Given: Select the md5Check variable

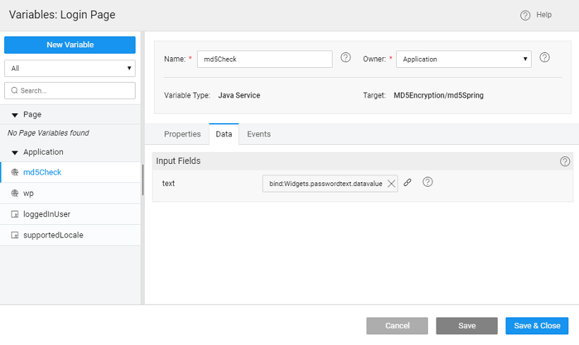Looking at the screenshot, I should click(42, 172).
